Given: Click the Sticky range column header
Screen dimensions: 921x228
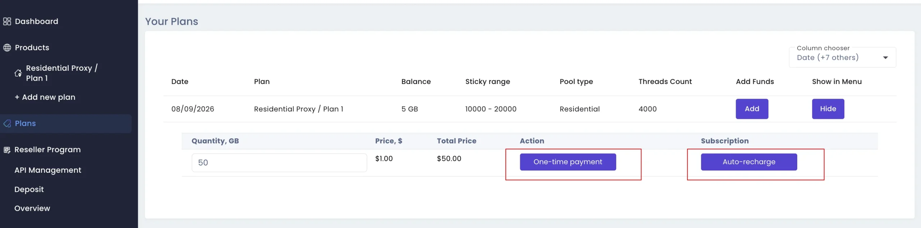Looking at the screenshot, I should (487, 82).
